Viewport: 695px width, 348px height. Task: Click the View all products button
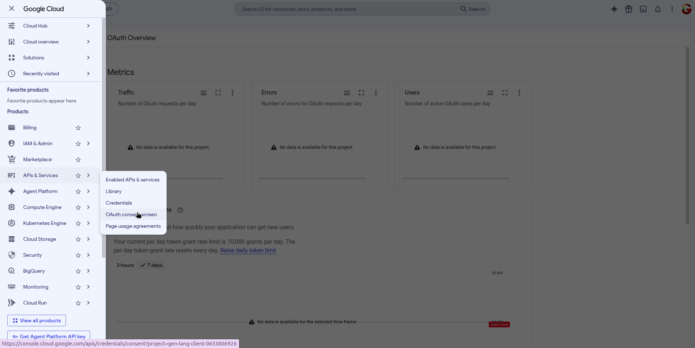click(37, 320)
